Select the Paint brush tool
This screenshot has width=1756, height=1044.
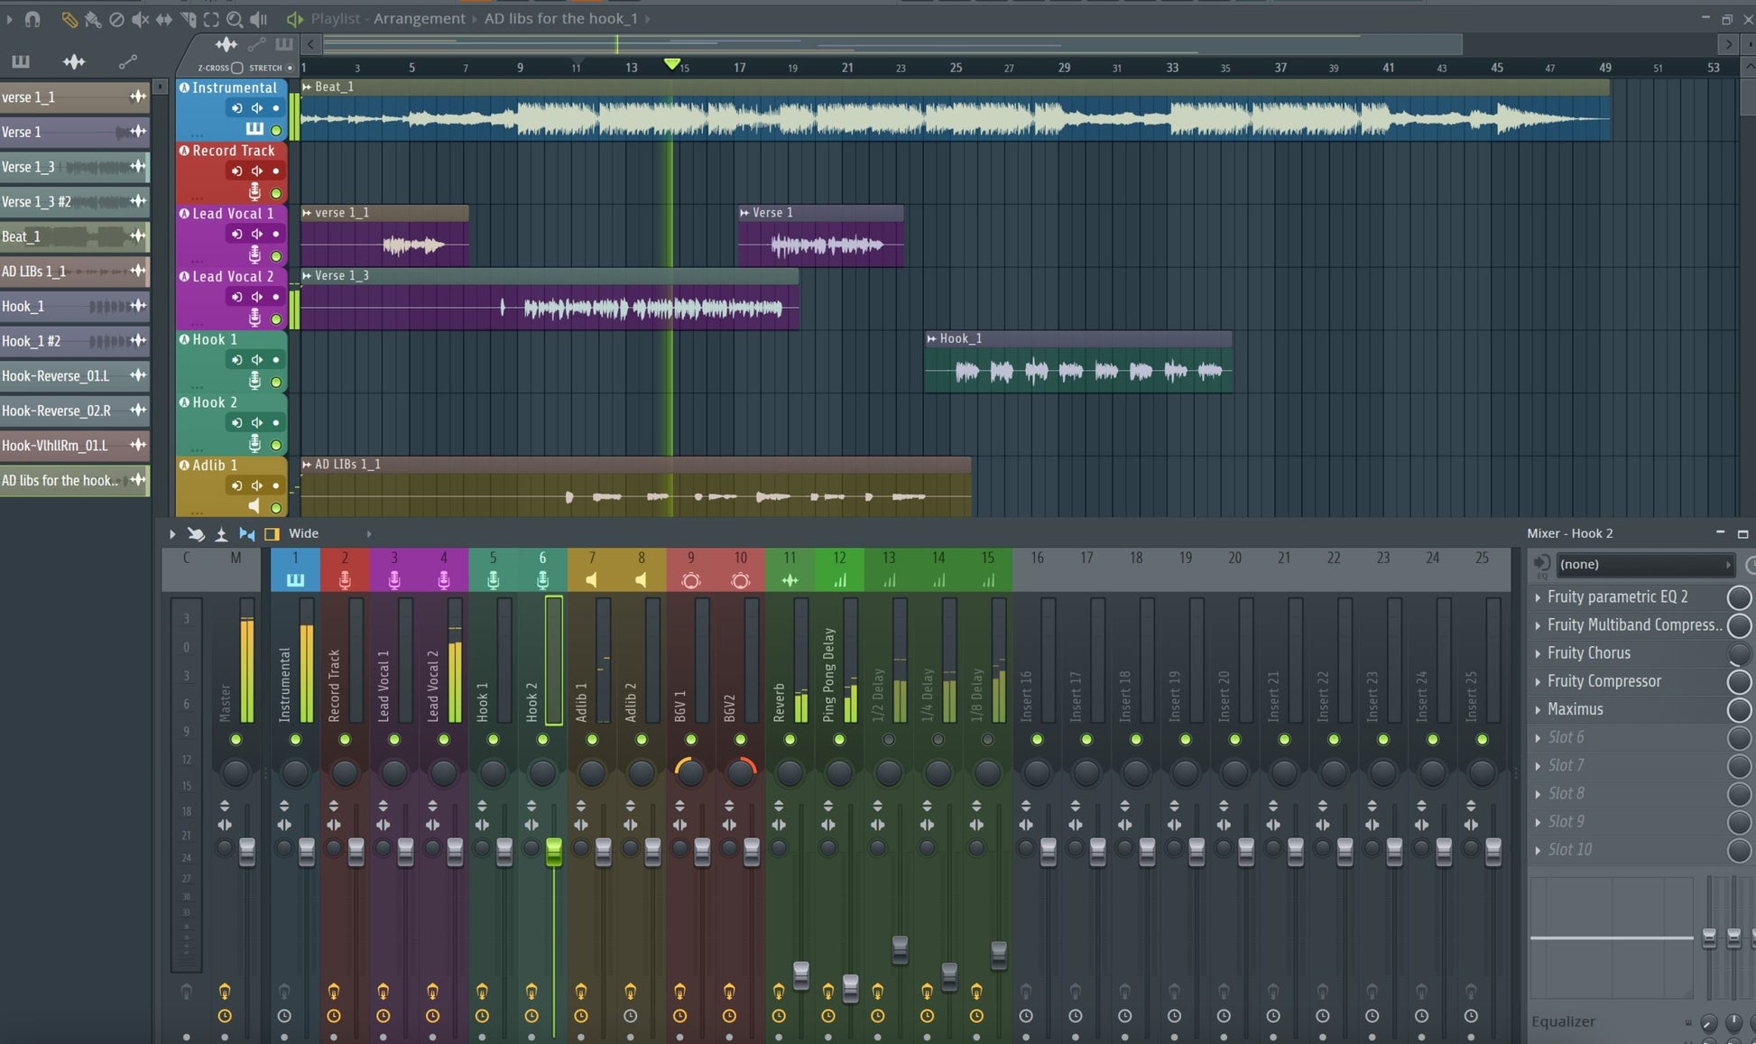point(92,19)
